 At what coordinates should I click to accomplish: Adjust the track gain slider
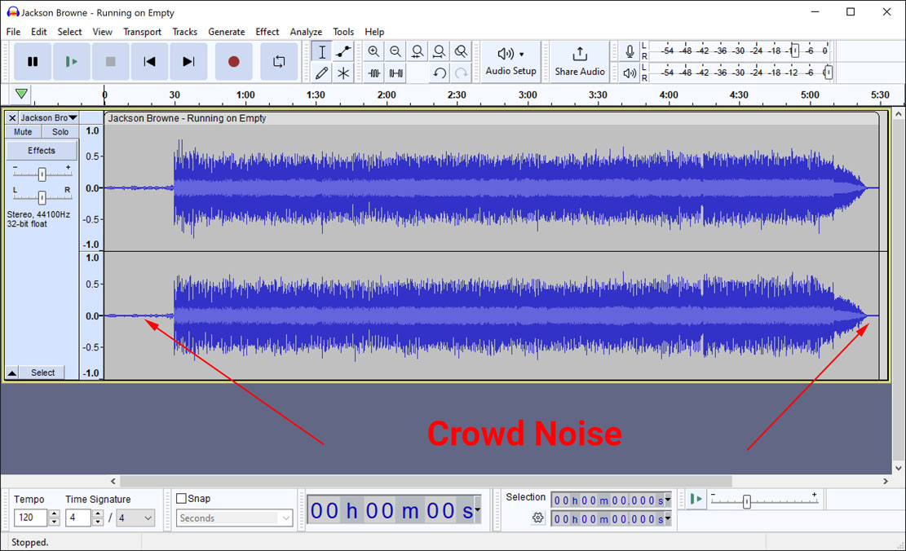point(42,174)
